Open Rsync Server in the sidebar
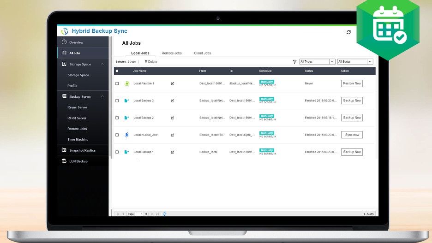The height and width of the screenshot is (243, 432). click(x=77, y=107)
